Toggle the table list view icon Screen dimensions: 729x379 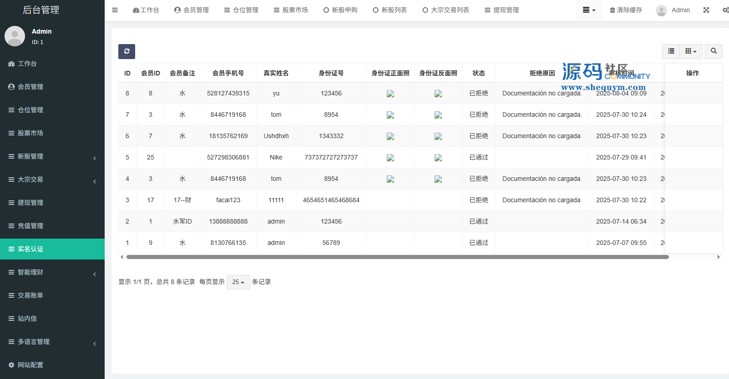[671, 51]
